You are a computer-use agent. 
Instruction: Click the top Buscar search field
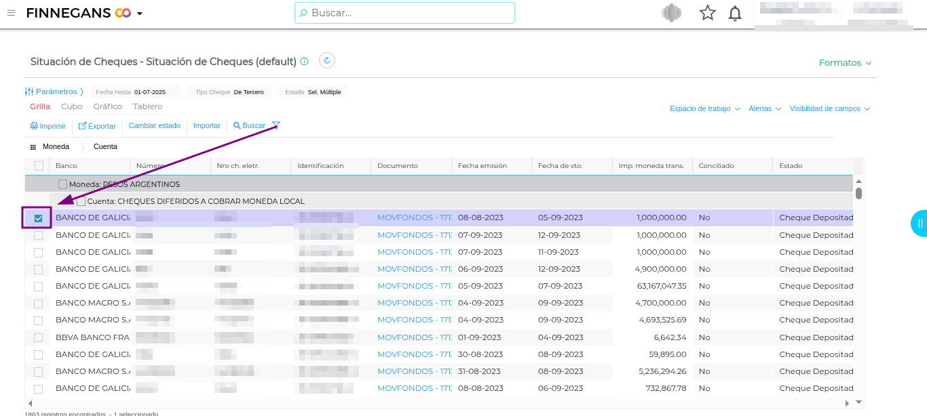tap(404, 13)
